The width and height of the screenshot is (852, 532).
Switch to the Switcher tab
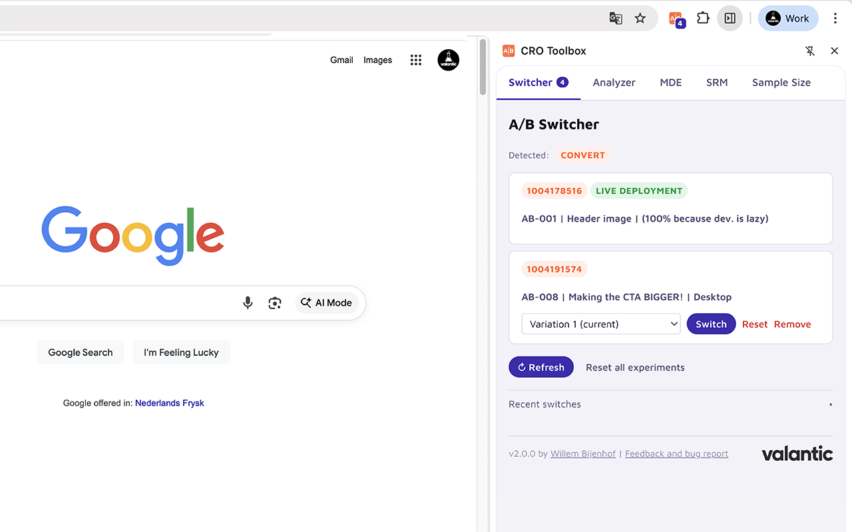(538, 82)
